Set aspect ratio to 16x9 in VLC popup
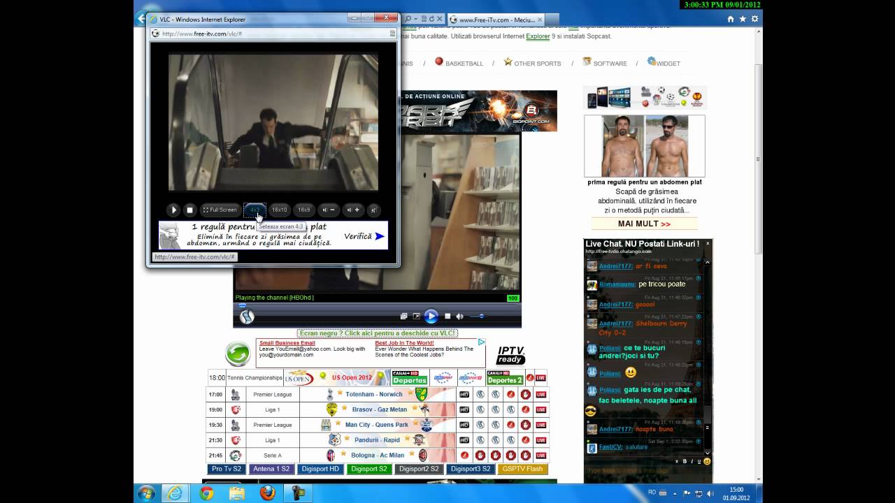895x503 pixels. [x=303, y=210]
